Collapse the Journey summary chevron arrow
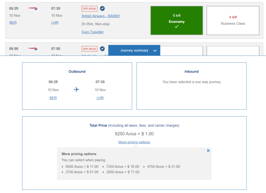This screenshot has height=193, width=266. point(155,50)
